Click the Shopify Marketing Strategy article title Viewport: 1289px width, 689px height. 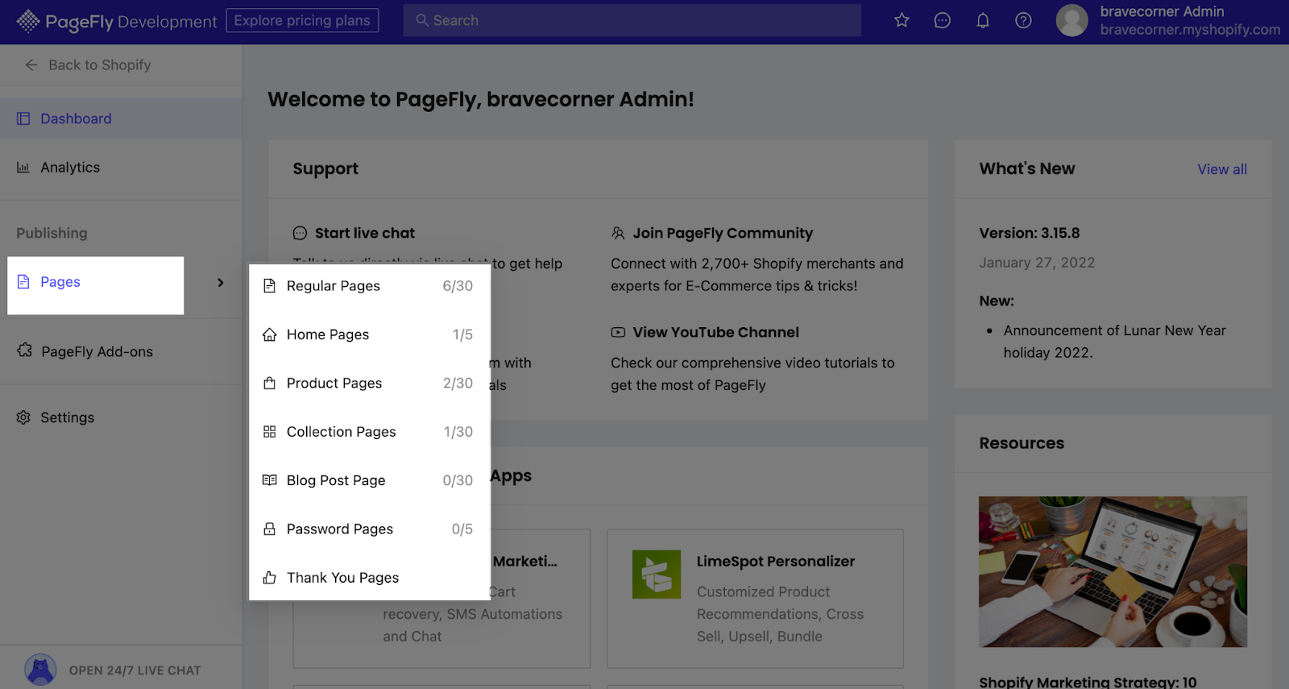point(1088,682)
